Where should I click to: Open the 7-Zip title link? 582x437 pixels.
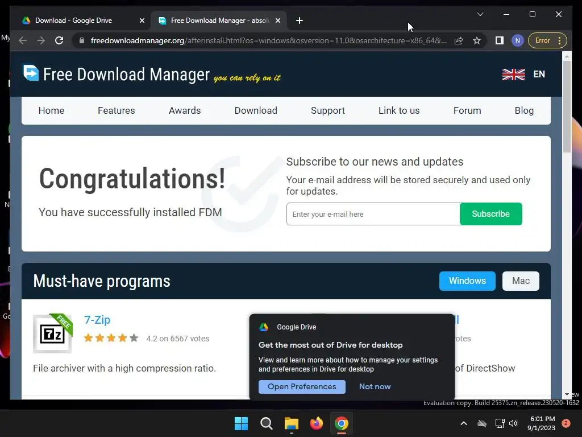[97, 320]
